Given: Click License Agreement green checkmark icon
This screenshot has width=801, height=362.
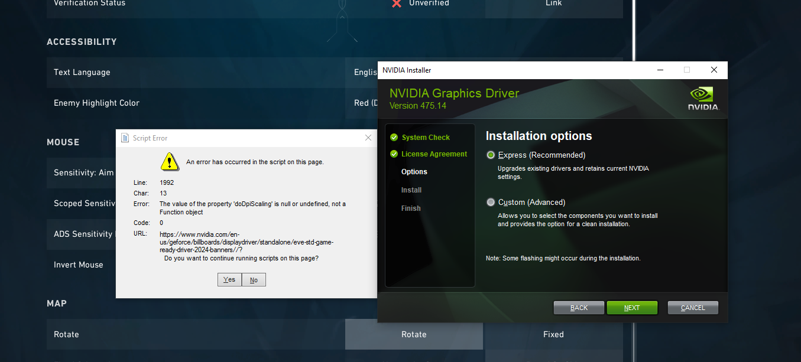Looking at the screenshot, I should tap(394, 154).
